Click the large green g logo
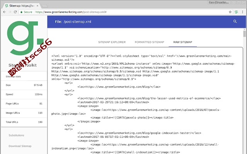 [x=25, y=38]
